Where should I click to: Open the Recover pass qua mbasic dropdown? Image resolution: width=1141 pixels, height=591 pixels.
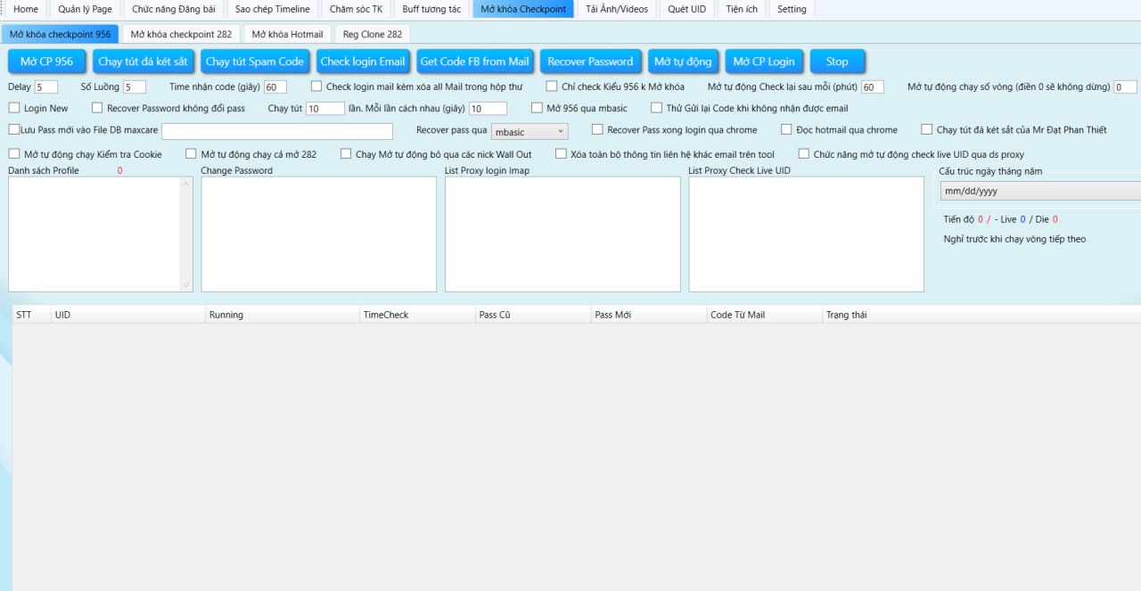click(x=529, y=132)
